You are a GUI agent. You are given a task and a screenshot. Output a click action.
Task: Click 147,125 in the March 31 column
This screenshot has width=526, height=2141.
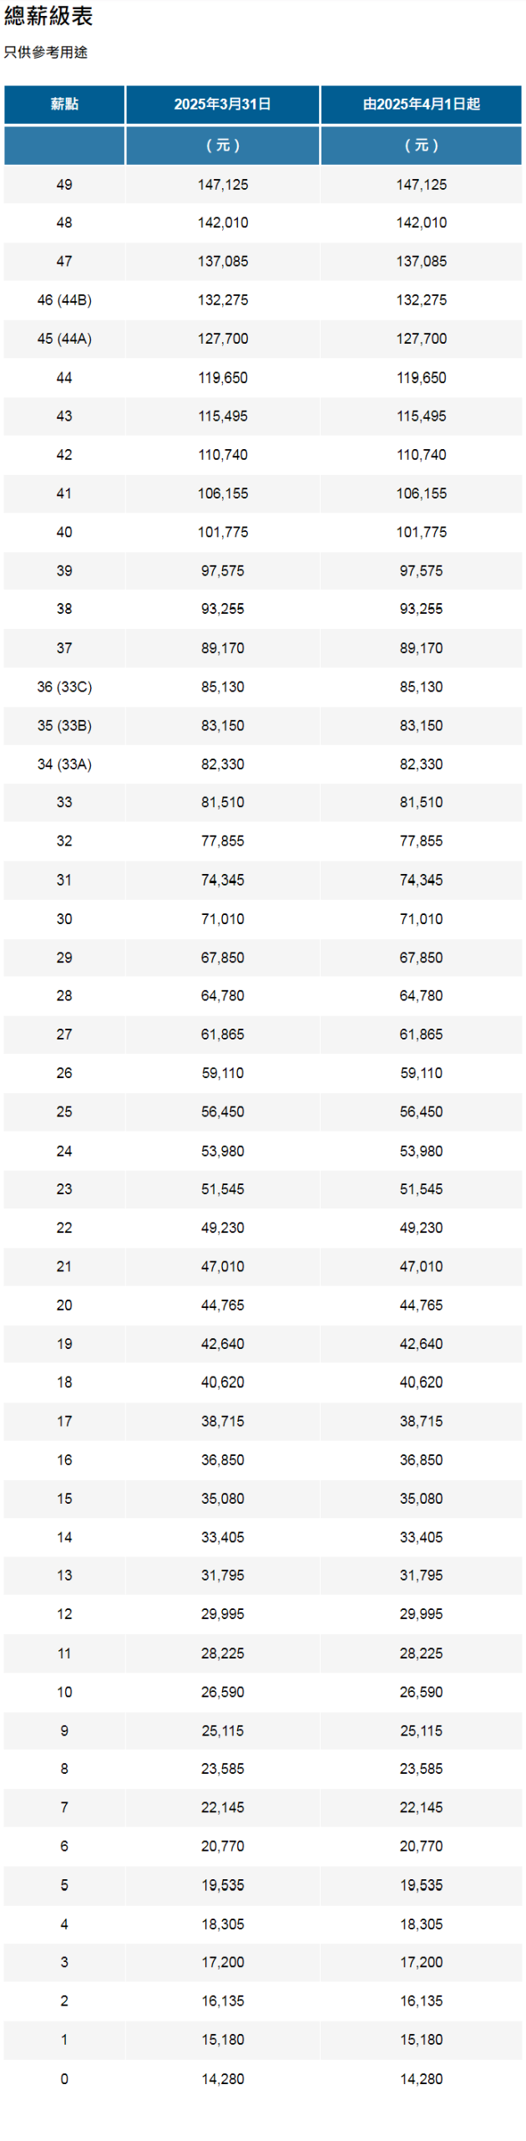click(x=223, y=185)
